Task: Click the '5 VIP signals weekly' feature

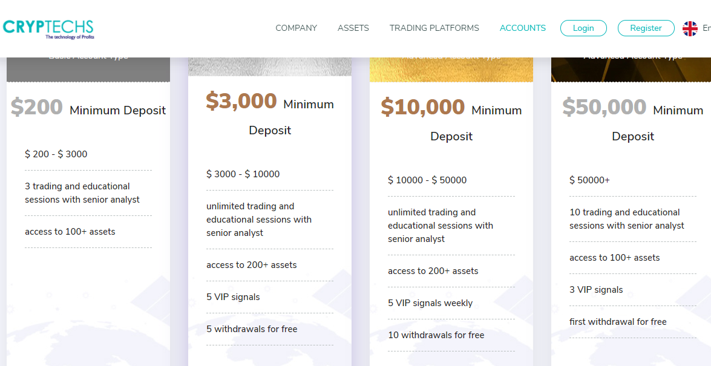Action: (x=430, y=303)
